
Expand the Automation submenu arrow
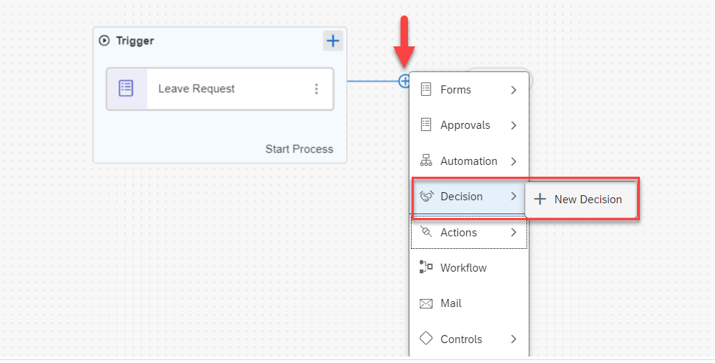[513, 161]
